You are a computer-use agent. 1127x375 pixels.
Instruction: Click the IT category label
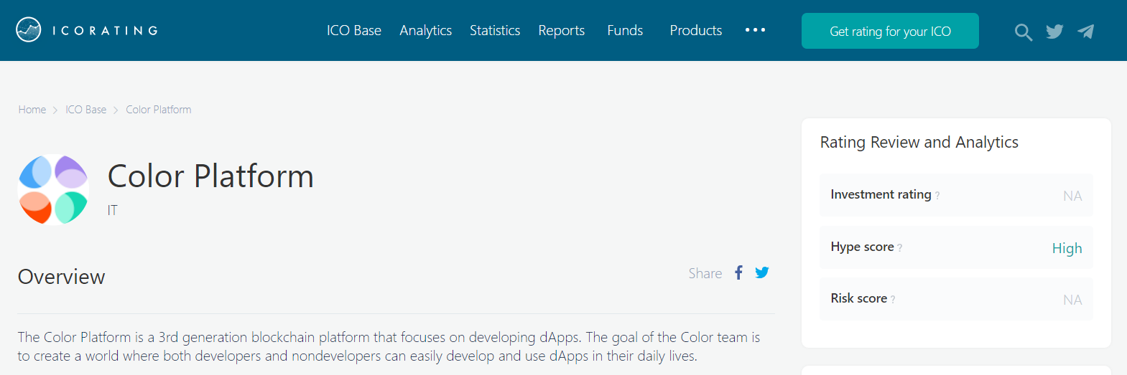pyautogui.click(x=112, y=210)
